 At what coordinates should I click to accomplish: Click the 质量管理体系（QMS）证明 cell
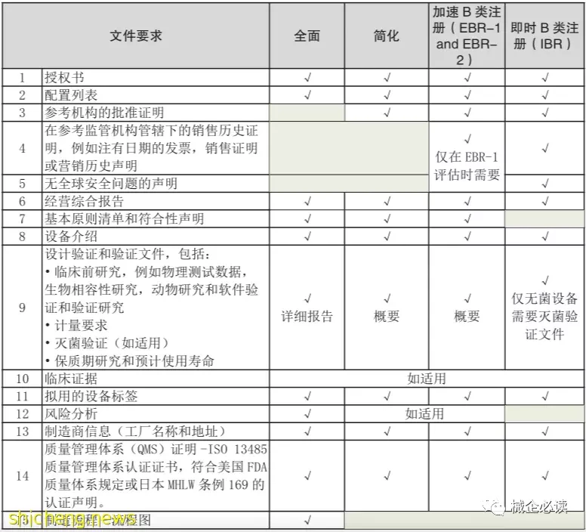pyautogui.click(x=156, y=475)
